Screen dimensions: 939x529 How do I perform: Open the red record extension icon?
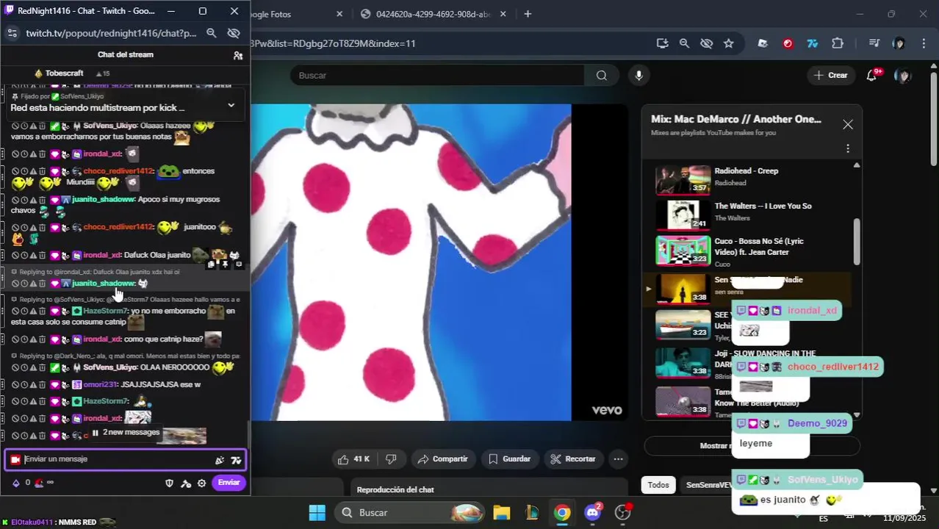coord(788,43)
